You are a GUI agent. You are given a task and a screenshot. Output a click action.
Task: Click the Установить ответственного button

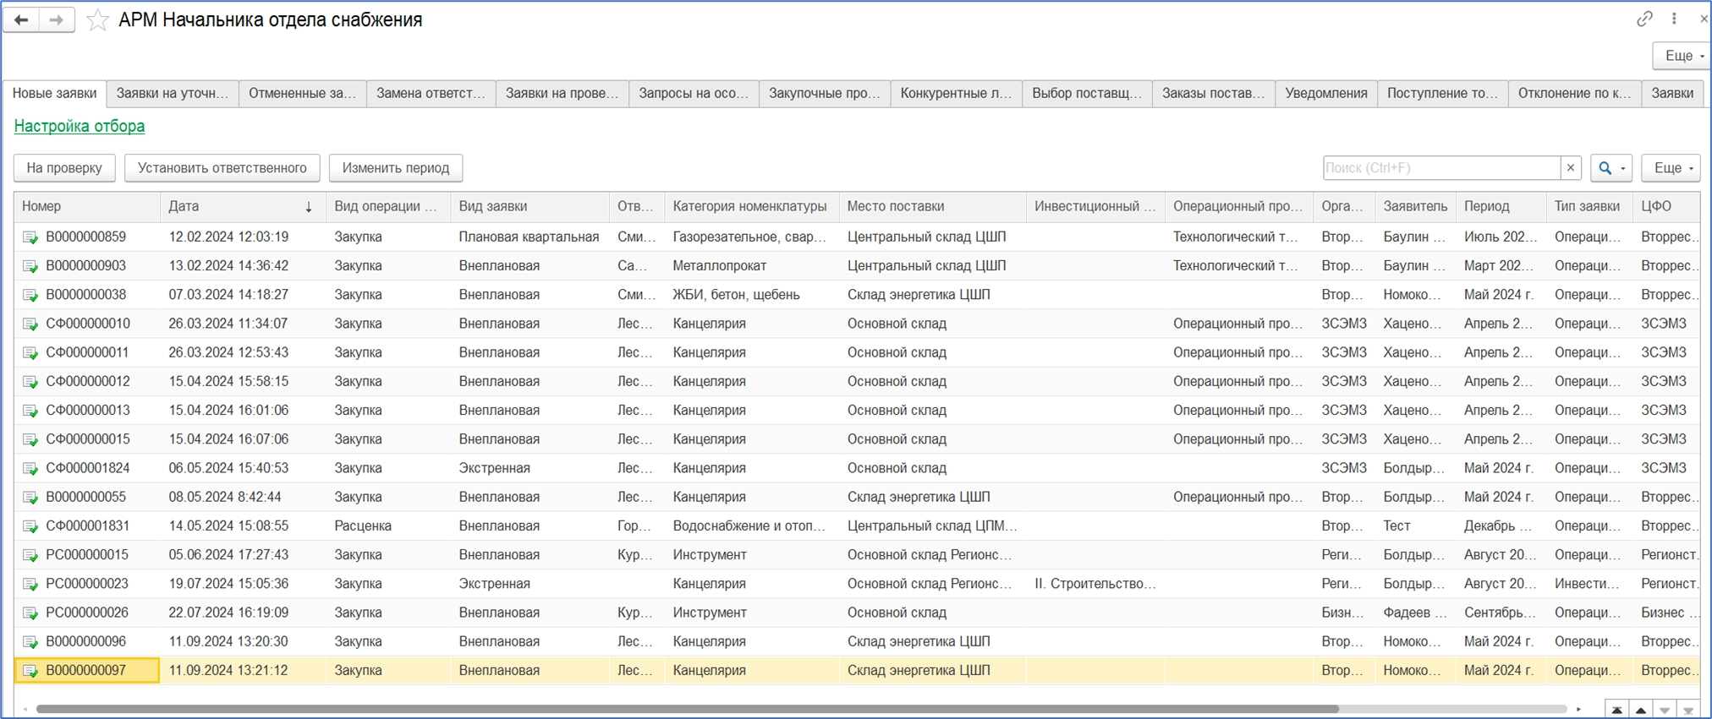(222, 167)
